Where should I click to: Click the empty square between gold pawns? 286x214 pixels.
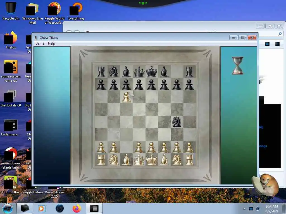point(126,147)
